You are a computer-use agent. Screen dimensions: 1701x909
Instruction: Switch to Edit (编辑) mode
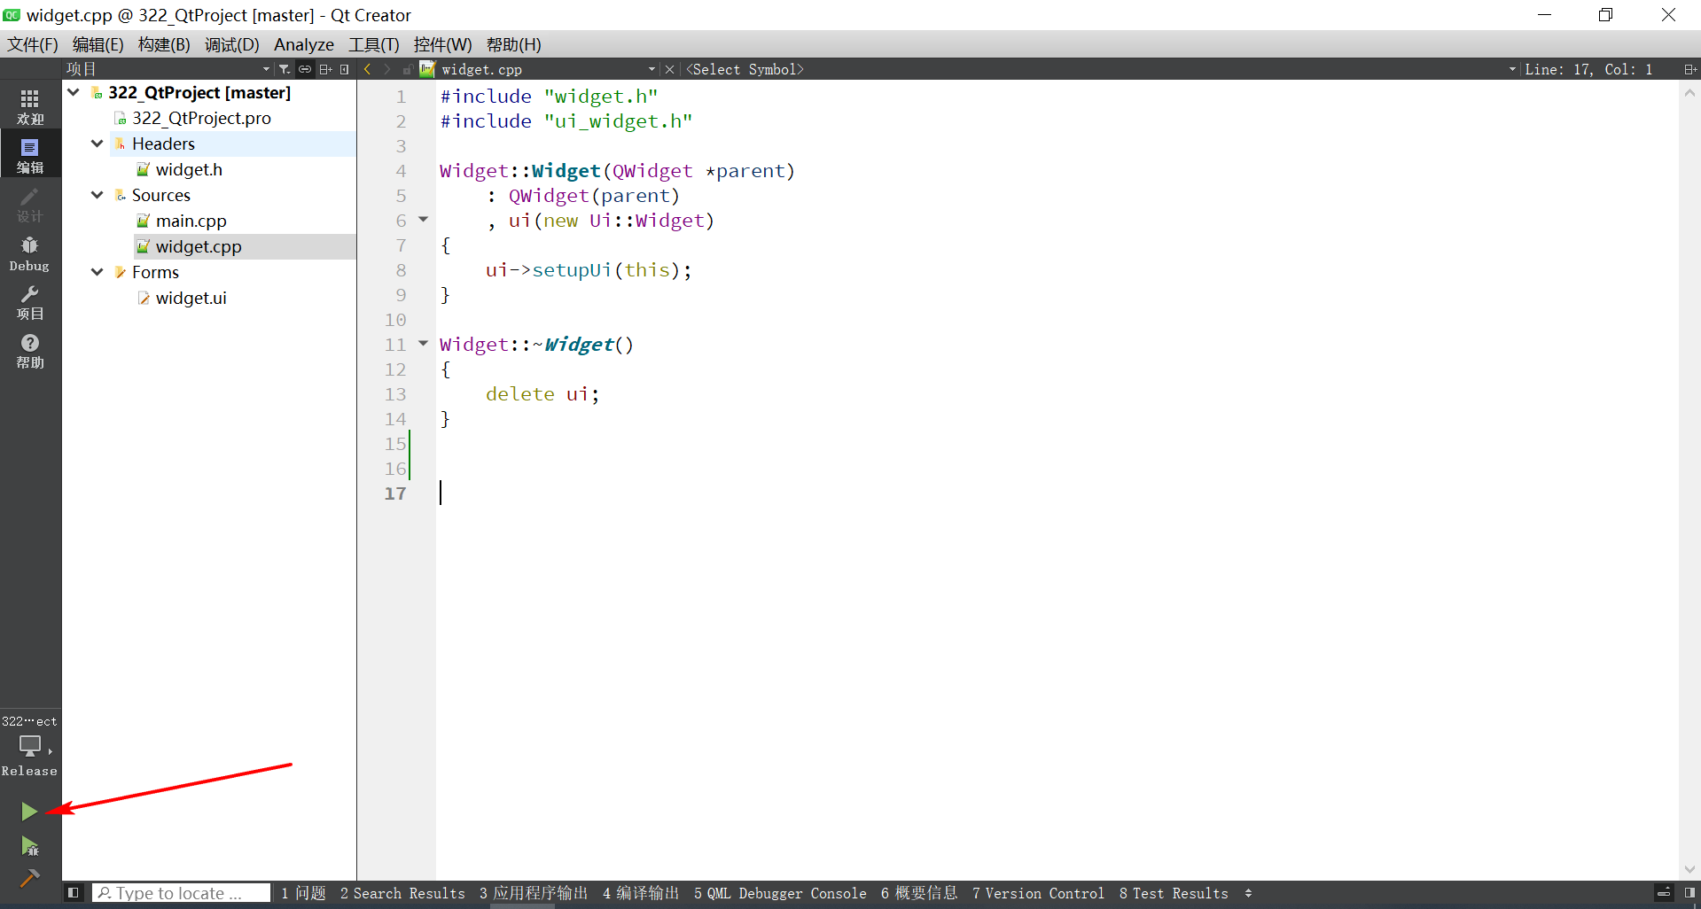click(30, 155)
